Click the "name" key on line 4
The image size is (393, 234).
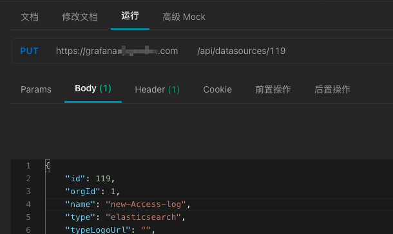click(x=80, y=204)
